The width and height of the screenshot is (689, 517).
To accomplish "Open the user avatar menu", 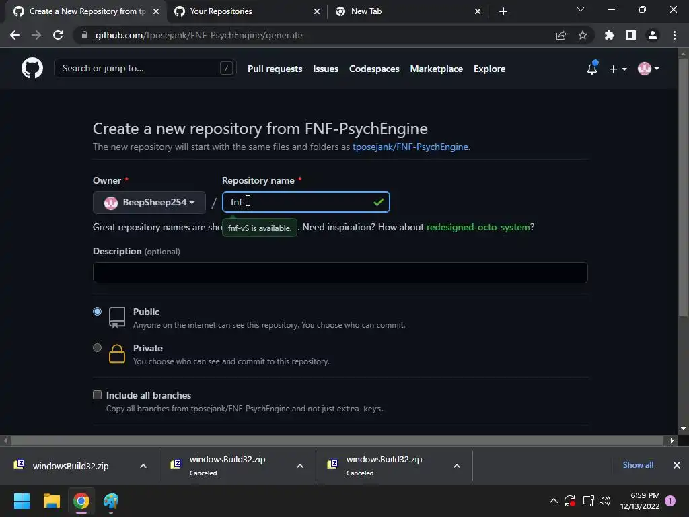I will (648, 69).
